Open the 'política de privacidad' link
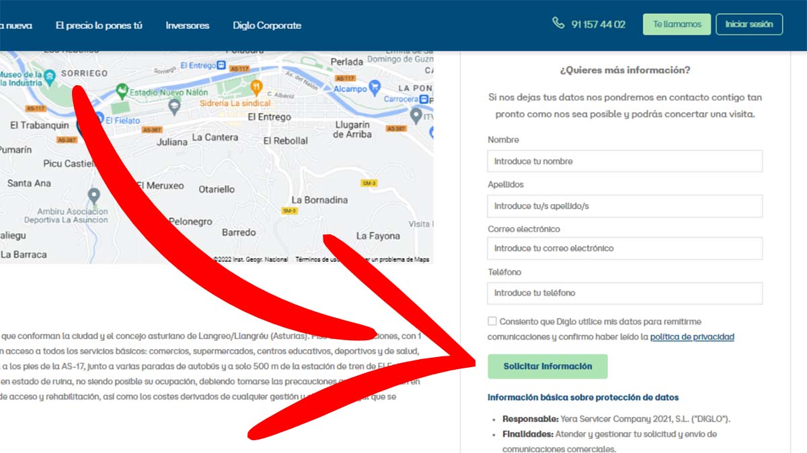 tap(691, 337)
